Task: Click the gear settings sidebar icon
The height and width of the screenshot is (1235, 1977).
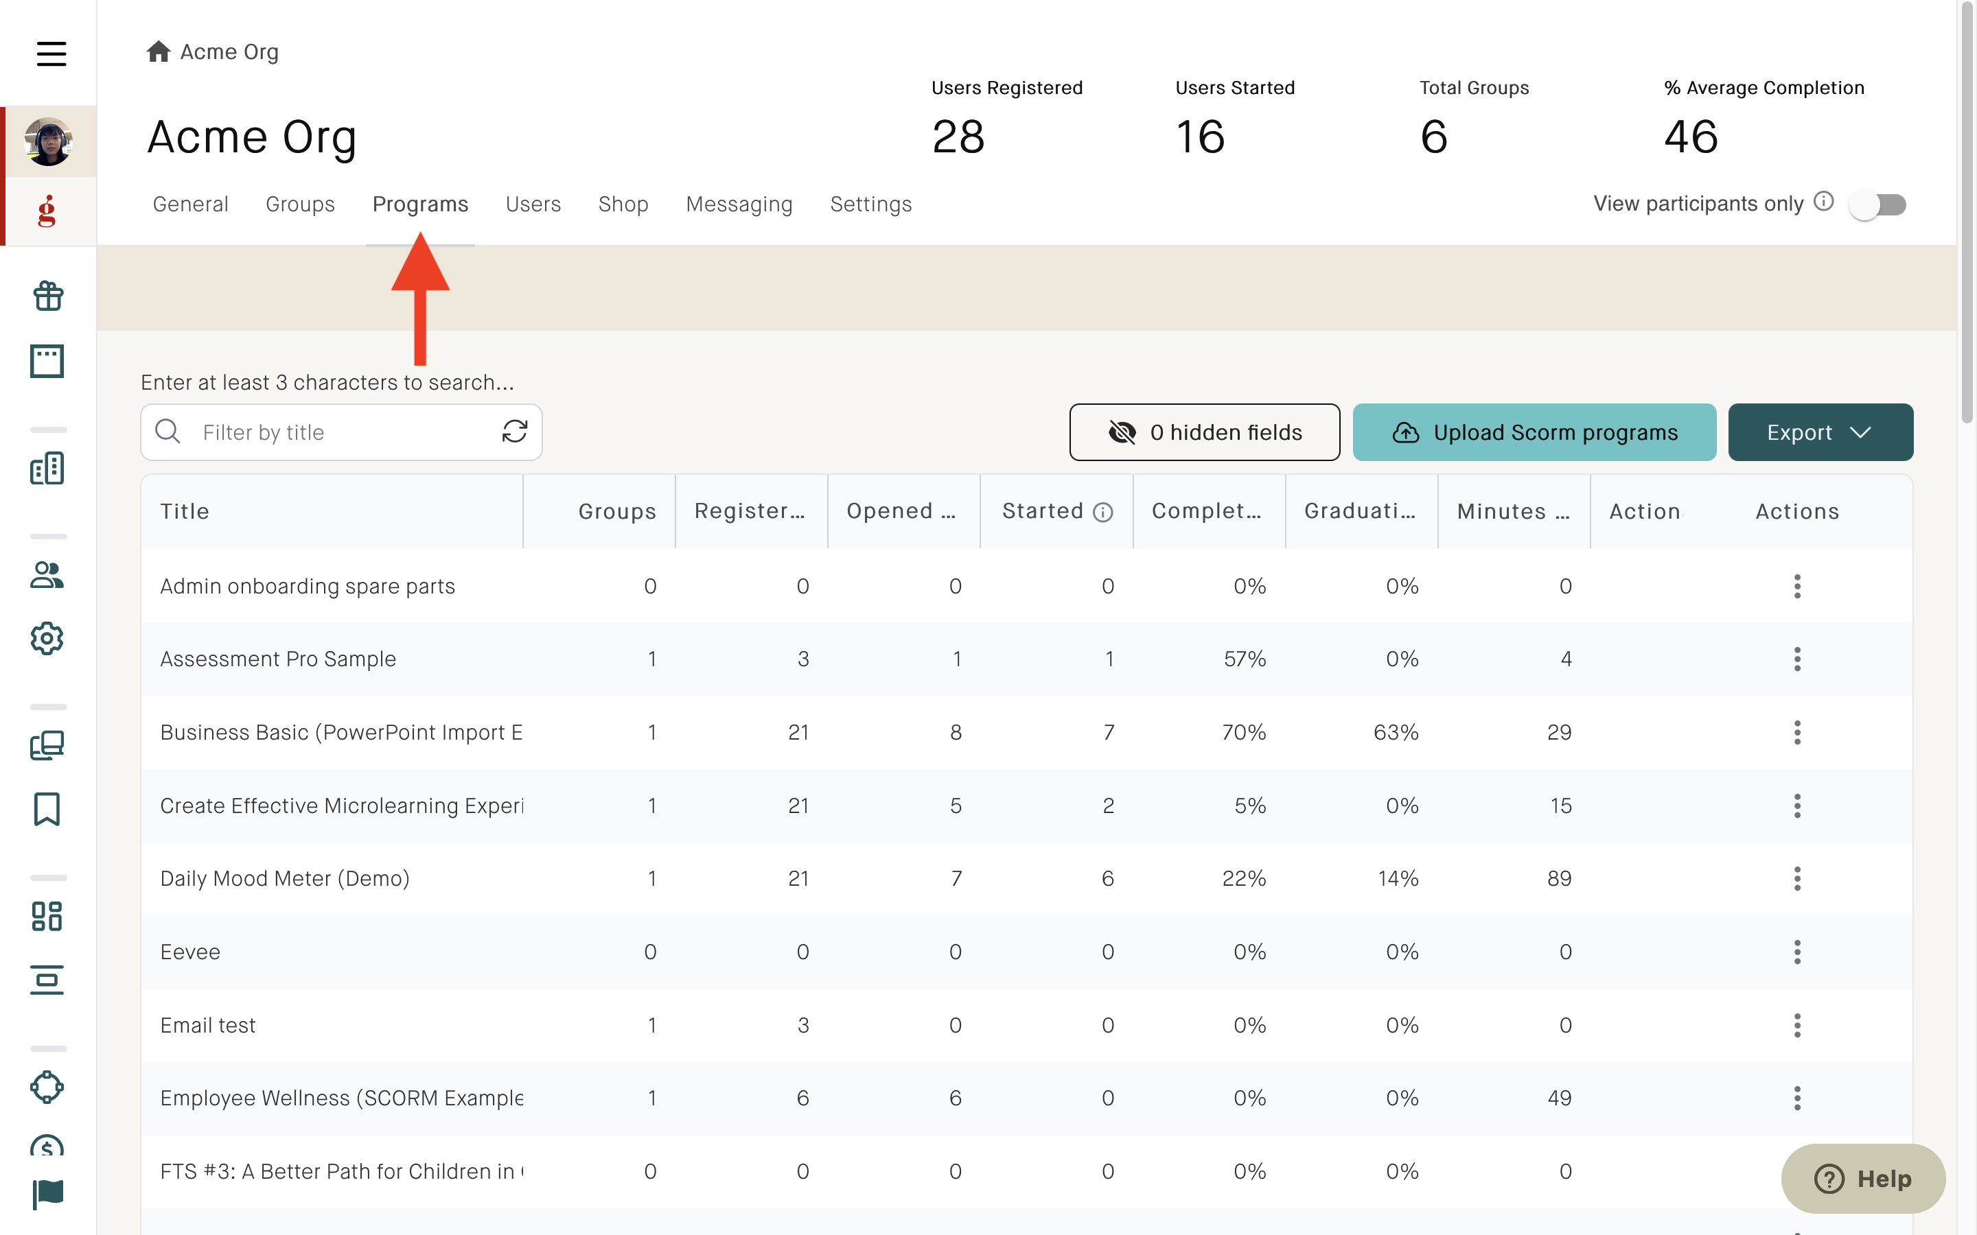Action: 47,639
